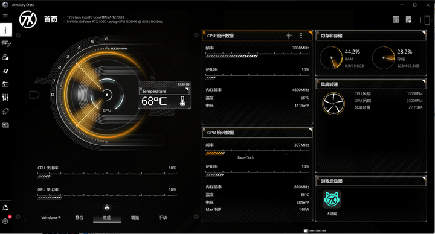The width and height of the screenshot is (435, 234).
Task: Click the 810MHz GPU memory frequency value
Action: coord(301,187)
